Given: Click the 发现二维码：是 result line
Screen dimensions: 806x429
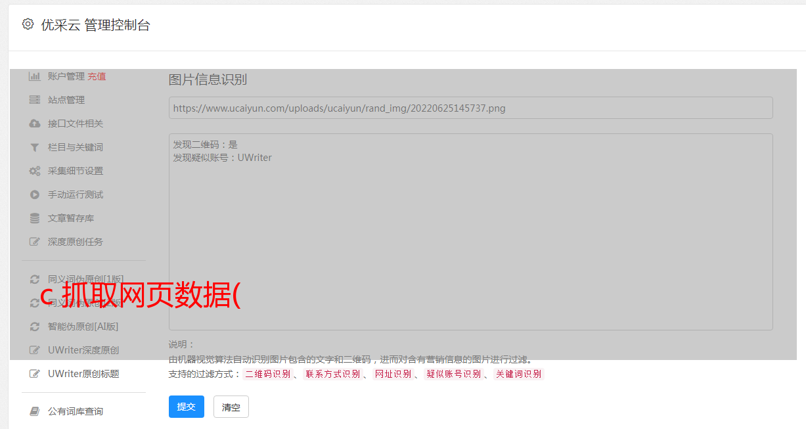Looking at the screenshot, I should coord(205,145).
